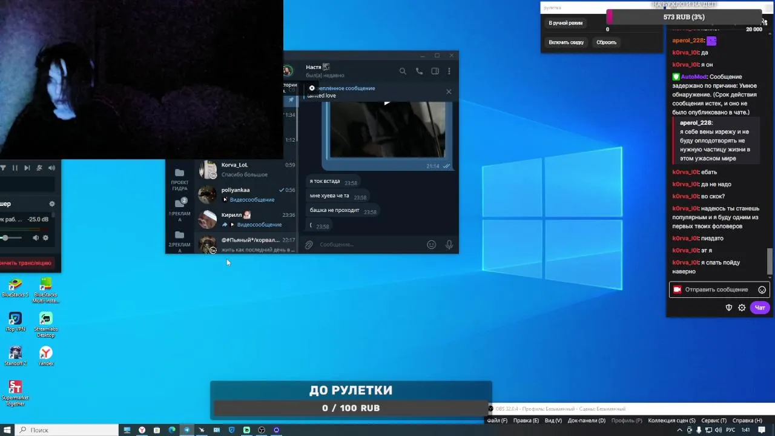Viewport: 775px width, 436px height.
Task: Pause the media source in OBS
Action: (15, 168)
